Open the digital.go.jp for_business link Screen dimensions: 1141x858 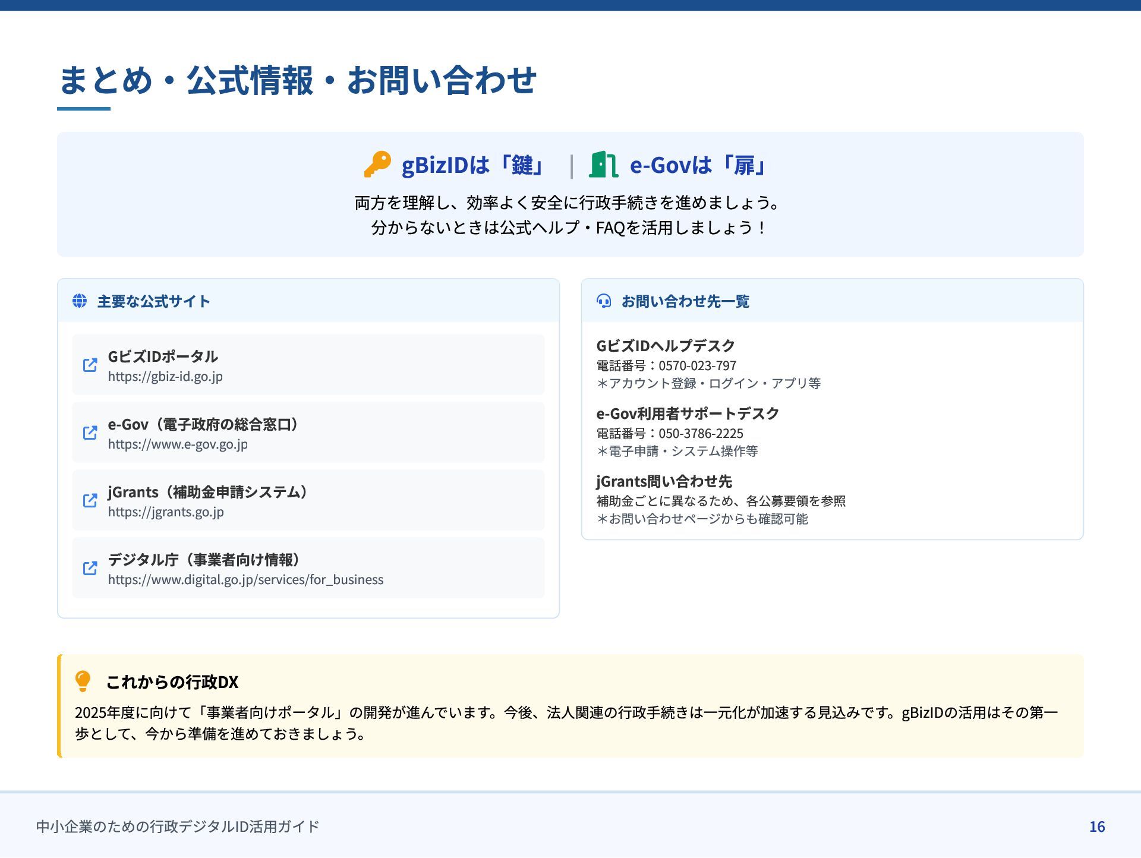(245, 579)
